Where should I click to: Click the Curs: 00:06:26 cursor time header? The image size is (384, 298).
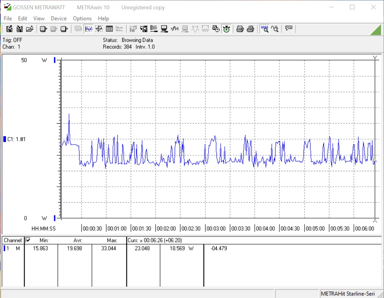155,240
